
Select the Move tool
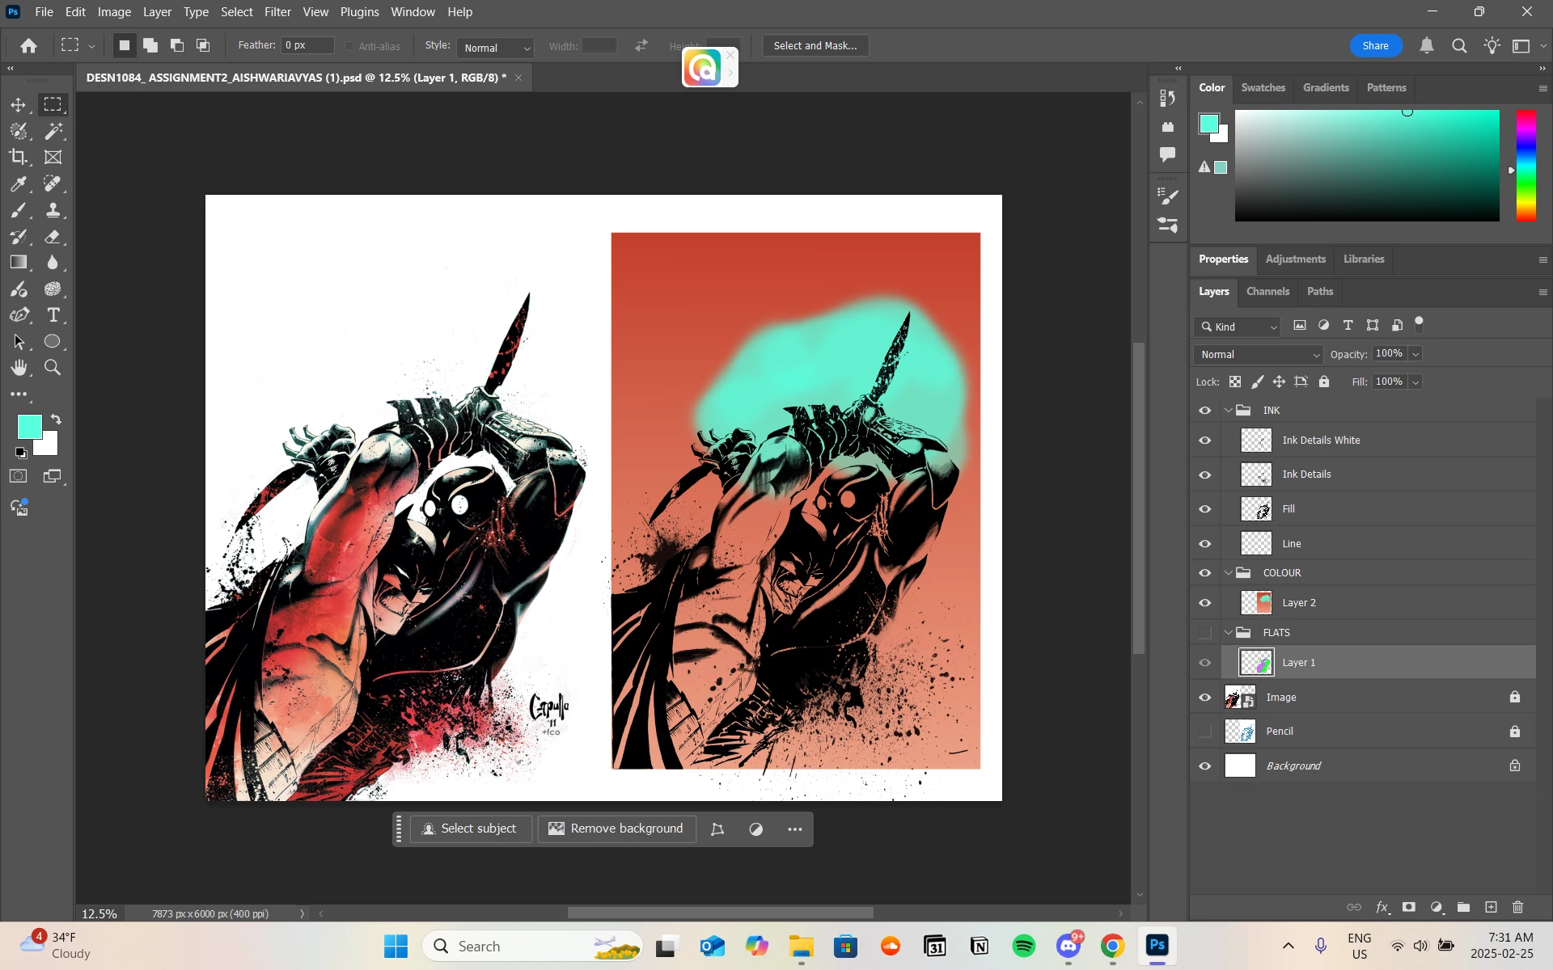coord(18,105)
